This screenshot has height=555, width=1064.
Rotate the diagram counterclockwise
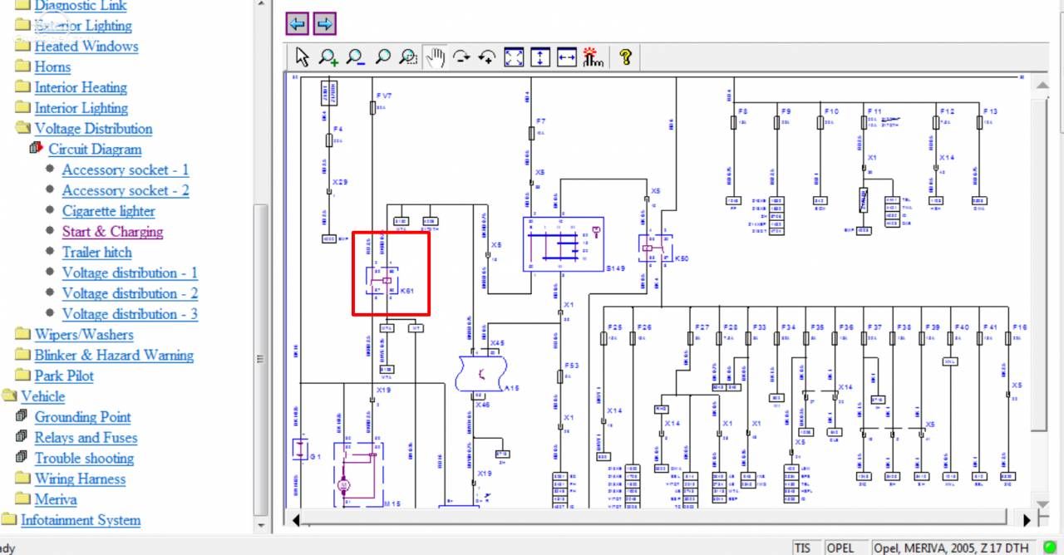point(488,56)
